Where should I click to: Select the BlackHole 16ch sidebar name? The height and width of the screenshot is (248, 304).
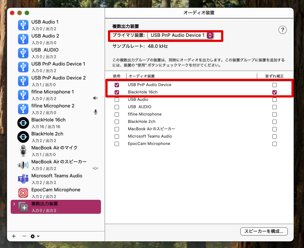(x=48, y=120)
